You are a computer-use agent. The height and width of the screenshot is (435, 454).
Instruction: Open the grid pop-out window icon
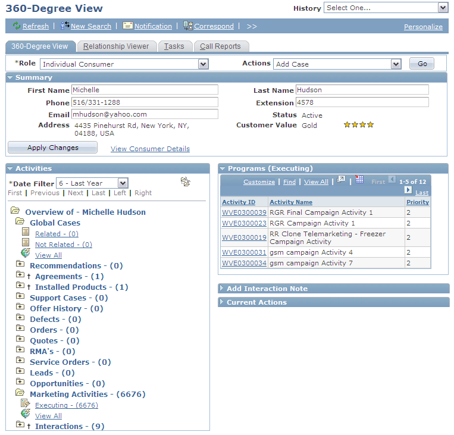(x=341, y=179)
